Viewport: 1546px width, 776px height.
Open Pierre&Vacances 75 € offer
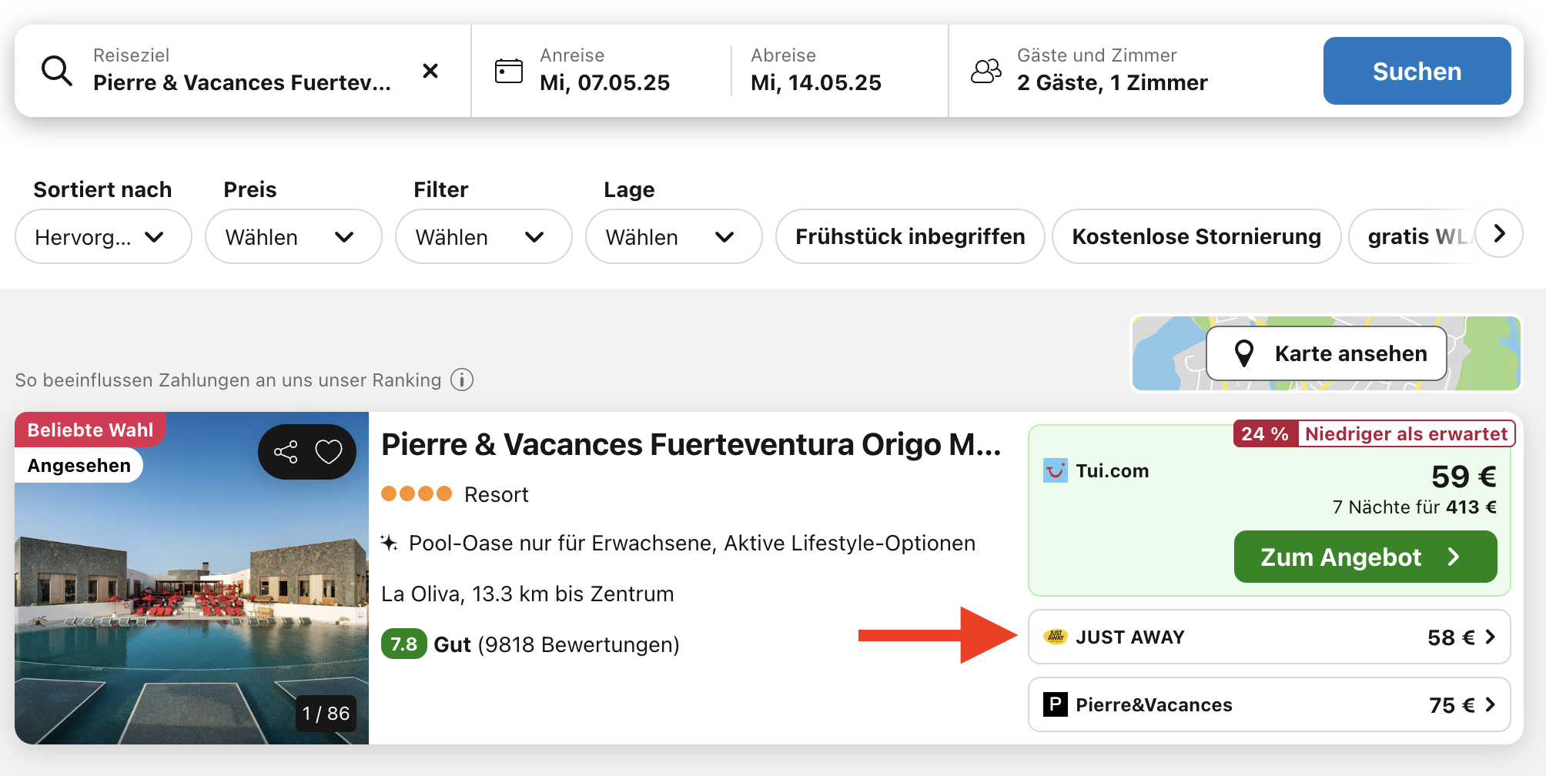coord(1269,704)
